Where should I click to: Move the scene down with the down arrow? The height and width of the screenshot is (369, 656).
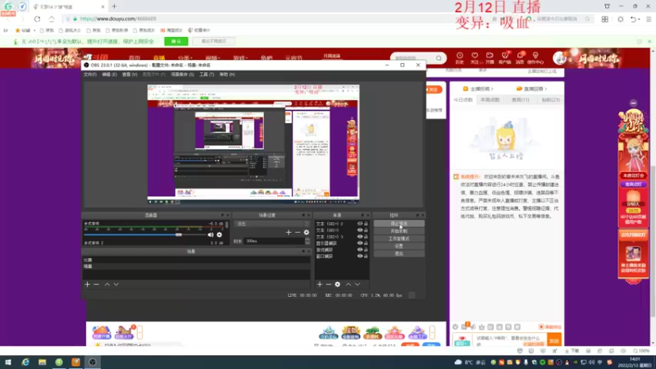coord(116,285)
